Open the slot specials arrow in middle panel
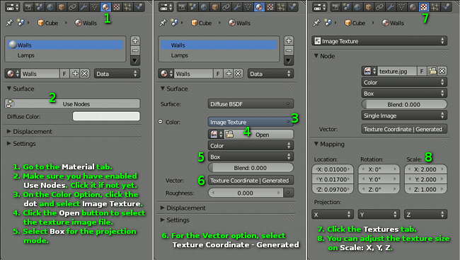Screen dimensions: 460x260 coord(289,61)
